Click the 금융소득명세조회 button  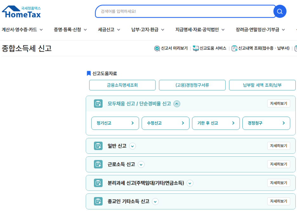122,85
